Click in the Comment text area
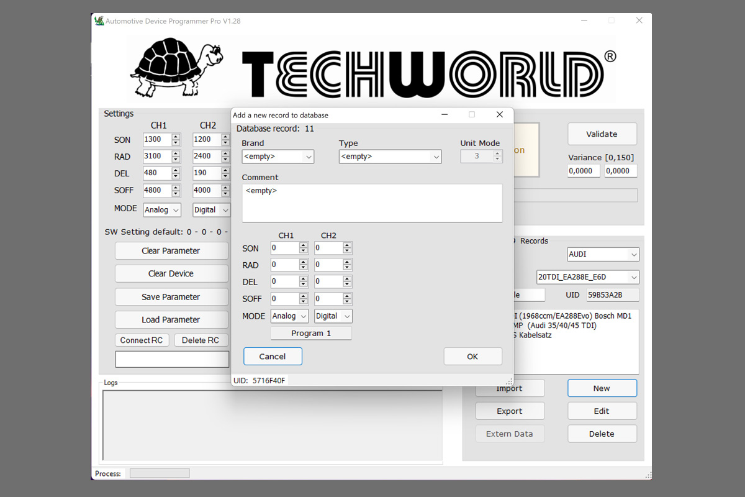Image resolution: width=745 pixels, height=497 pixels. tap(372, 203)
